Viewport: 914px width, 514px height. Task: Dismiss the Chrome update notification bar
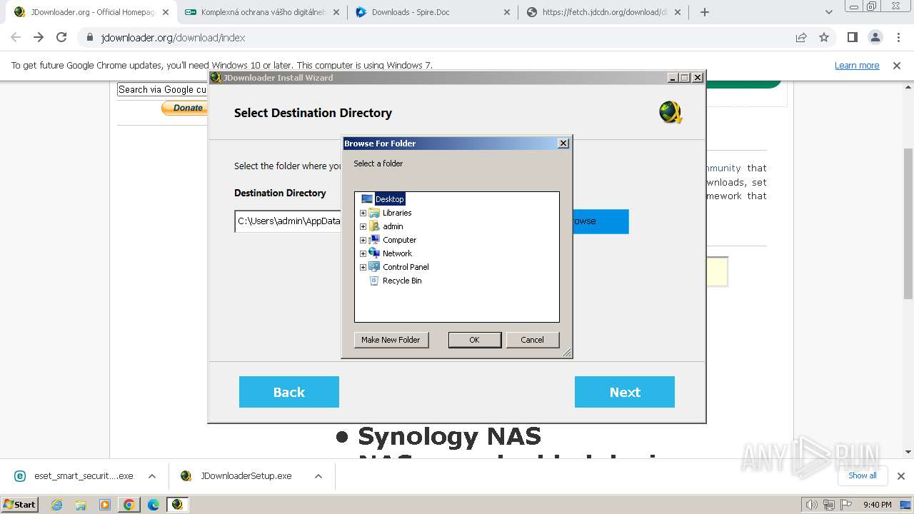pos(897,65)
